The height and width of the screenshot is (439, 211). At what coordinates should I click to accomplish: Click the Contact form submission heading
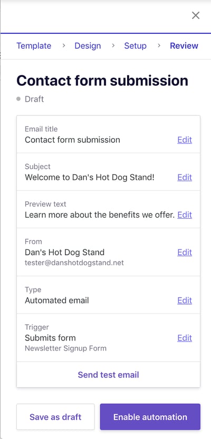pyautogui.click(x=102, y=80)
